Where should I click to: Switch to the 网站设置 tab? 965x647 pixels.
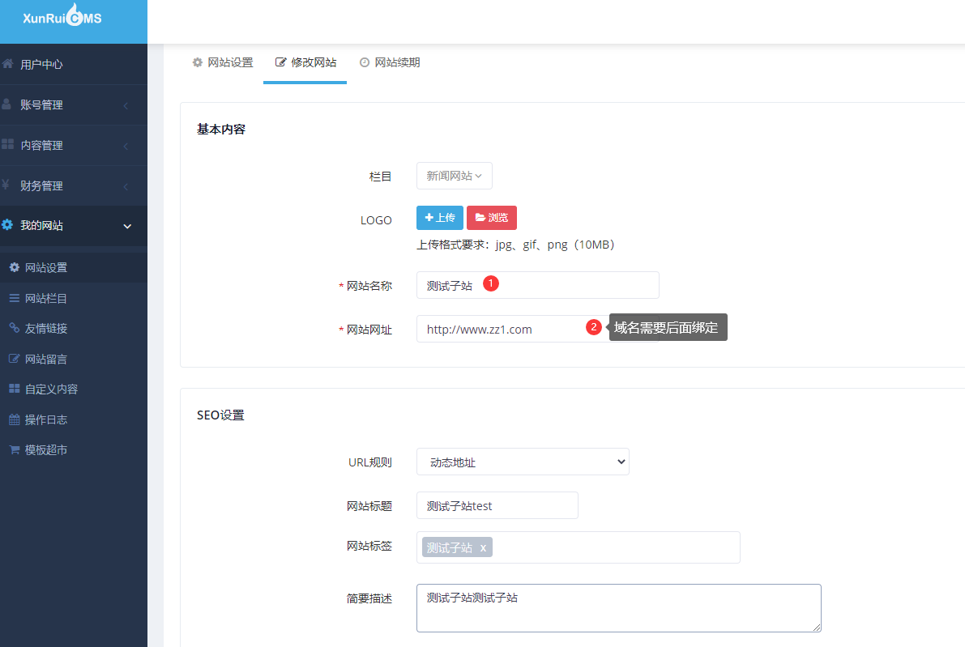click(223, 62)
